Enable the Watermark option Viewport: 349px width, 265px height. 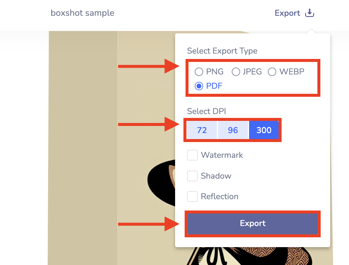click(x=192, y=155)
